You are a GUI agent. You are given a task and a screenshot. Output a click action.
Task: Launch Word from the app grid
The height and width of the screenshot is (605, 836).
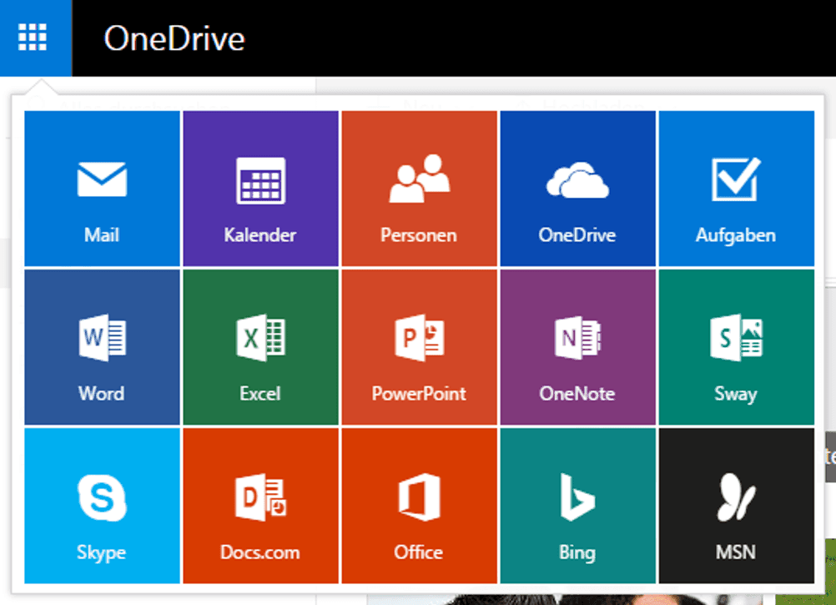coord(102,347)
